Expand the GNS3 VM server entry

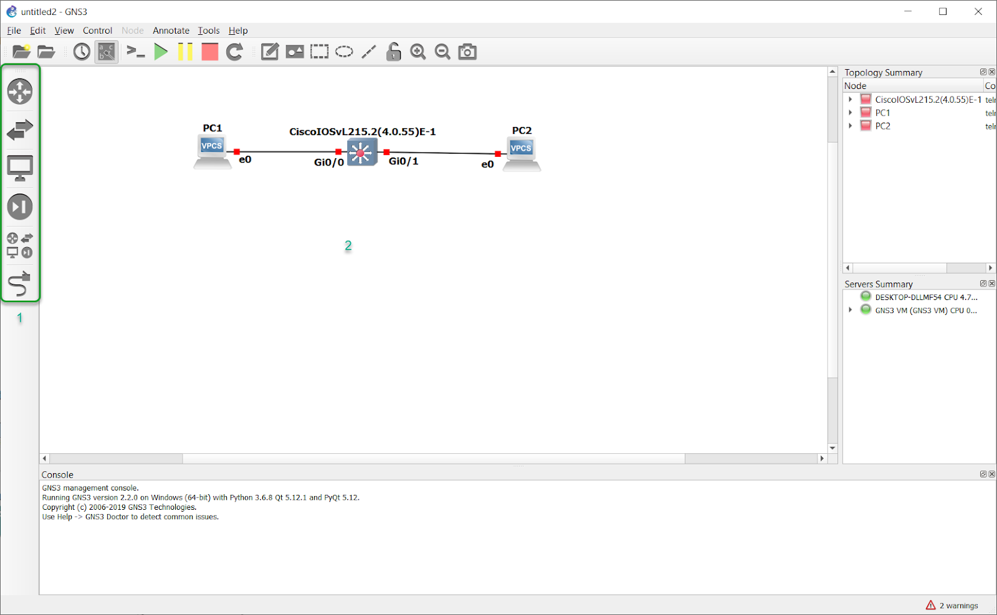(850, 310)
